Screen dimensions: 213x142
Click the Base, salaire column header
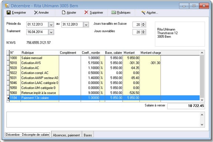tap(114, 53)
